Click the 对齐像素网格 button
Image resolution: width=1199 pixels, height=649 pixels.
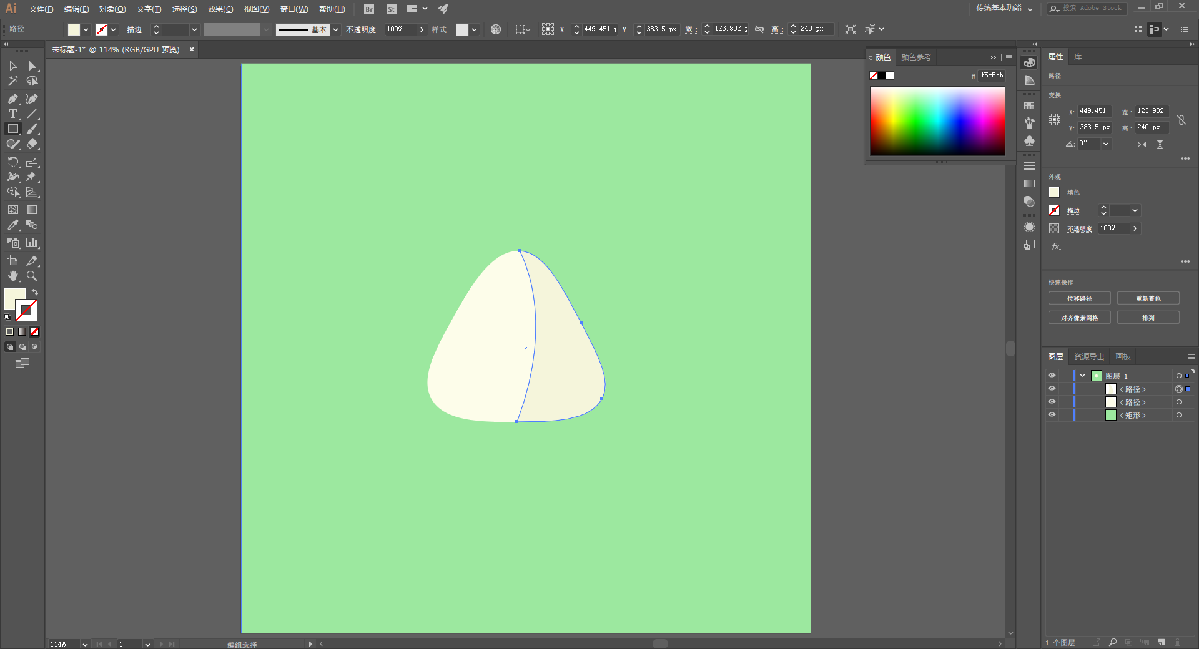click(1080, 318)
